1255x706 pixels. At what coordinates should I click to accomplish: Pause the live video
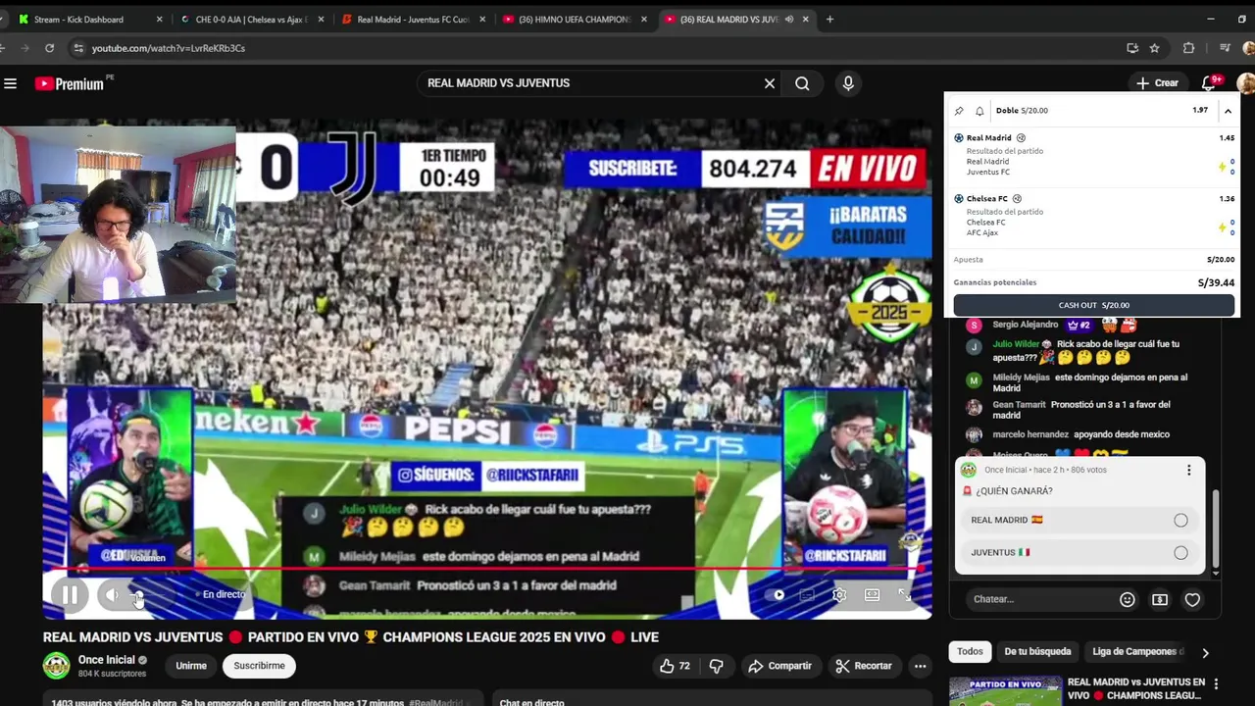coord(70,594)
